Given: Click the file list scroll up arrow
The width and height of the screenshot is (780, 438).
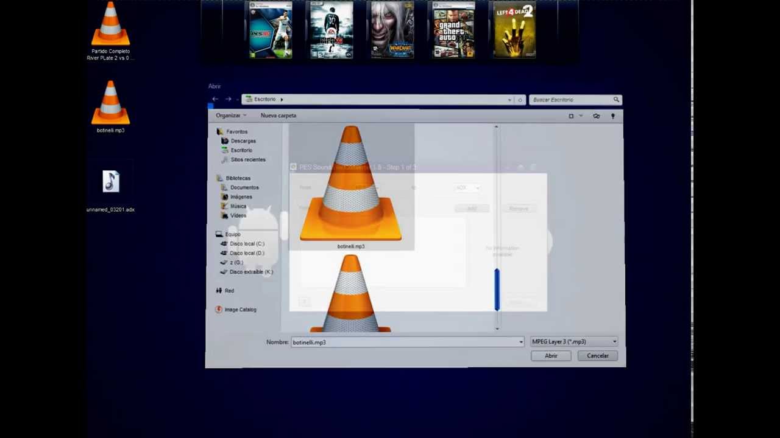Looking at the screenshot, I should pyautogui.click(x=497, y=127).
